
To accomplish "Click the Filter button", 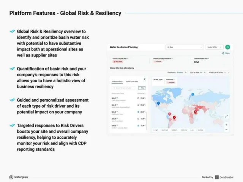I will coord(142,88).
